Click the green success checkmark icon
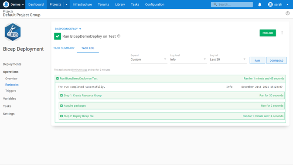 coord(58,36)
